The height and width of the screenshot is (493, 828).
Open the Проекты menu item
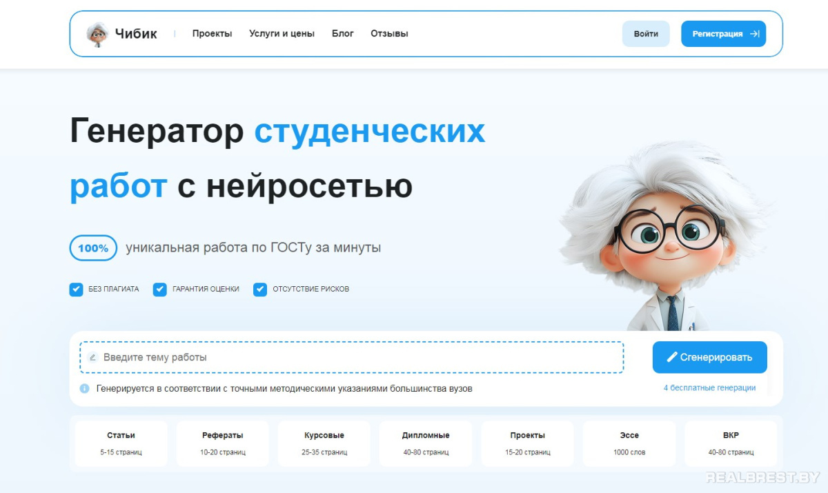point(212,33)
